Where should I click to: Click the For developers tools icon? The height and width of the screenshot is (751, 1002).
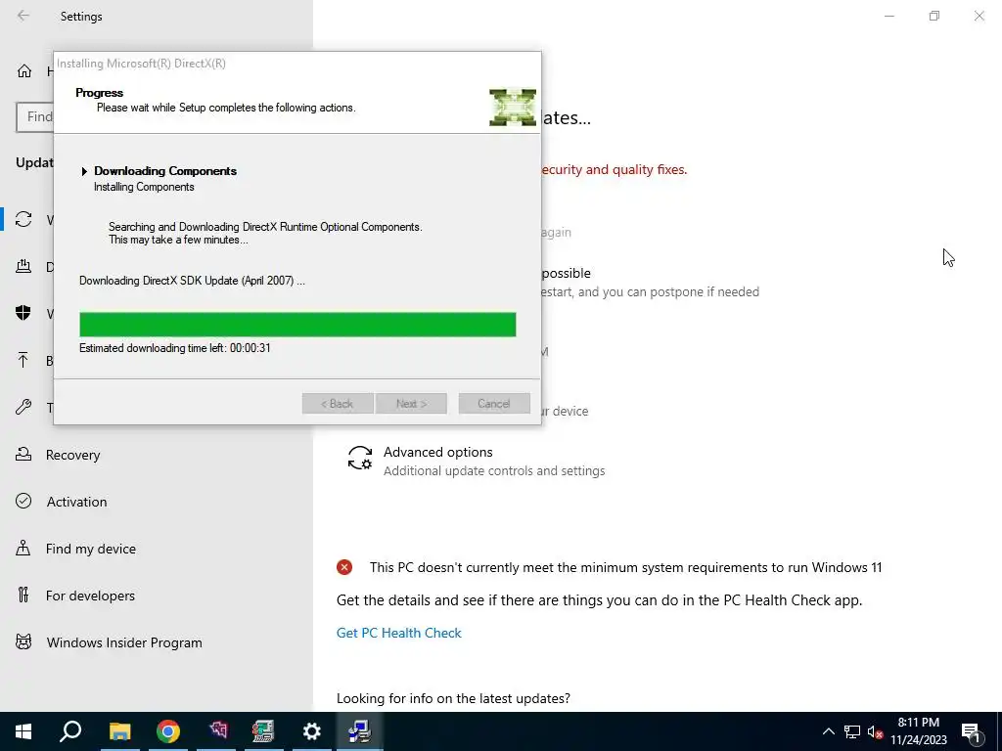click(23, 596)
